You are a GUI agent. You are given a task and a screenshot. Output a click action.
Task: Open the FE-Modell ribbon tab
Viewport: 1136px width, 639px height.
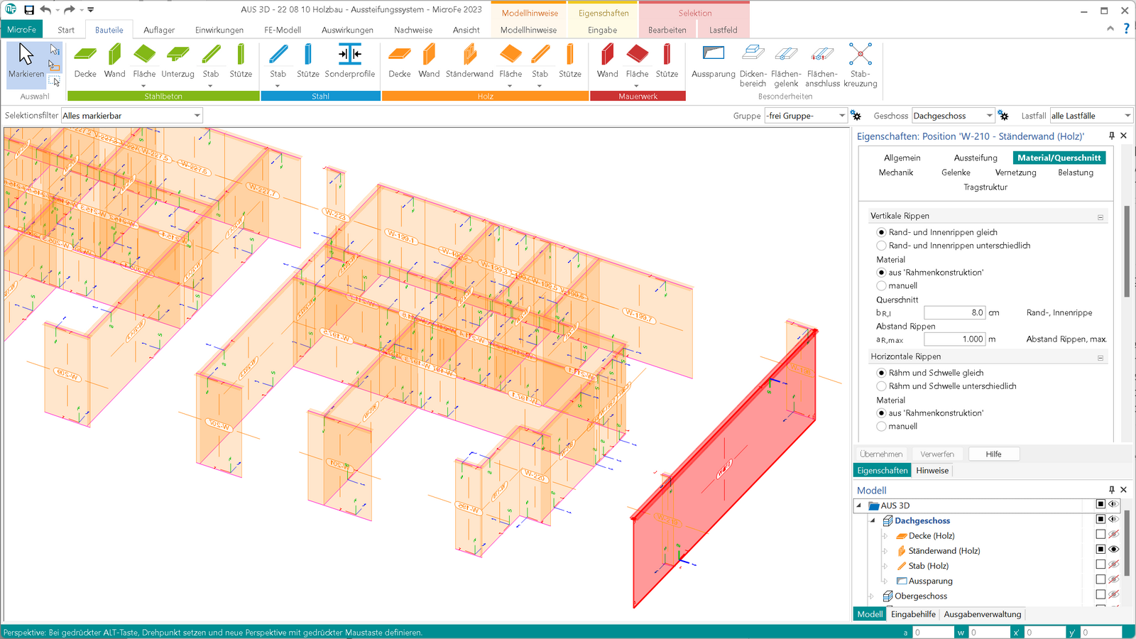click(283, 30)
